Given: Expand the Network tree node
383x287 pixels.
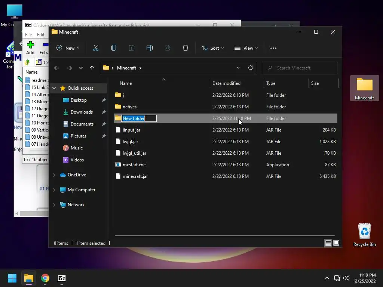Looking at the screenshot, I should pyautogui.click(x=54, y=205).
